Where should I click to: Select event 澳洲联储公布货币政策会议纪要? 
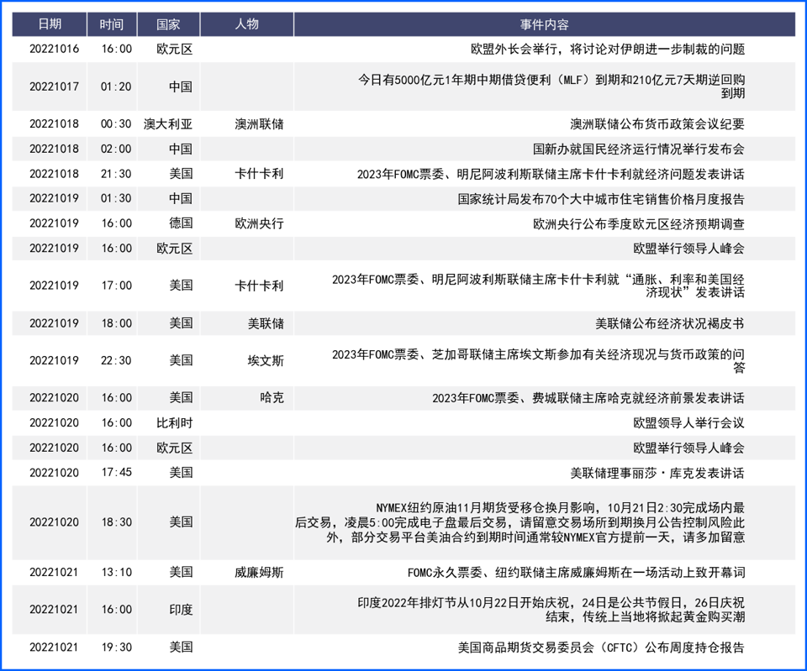point(657,124)
